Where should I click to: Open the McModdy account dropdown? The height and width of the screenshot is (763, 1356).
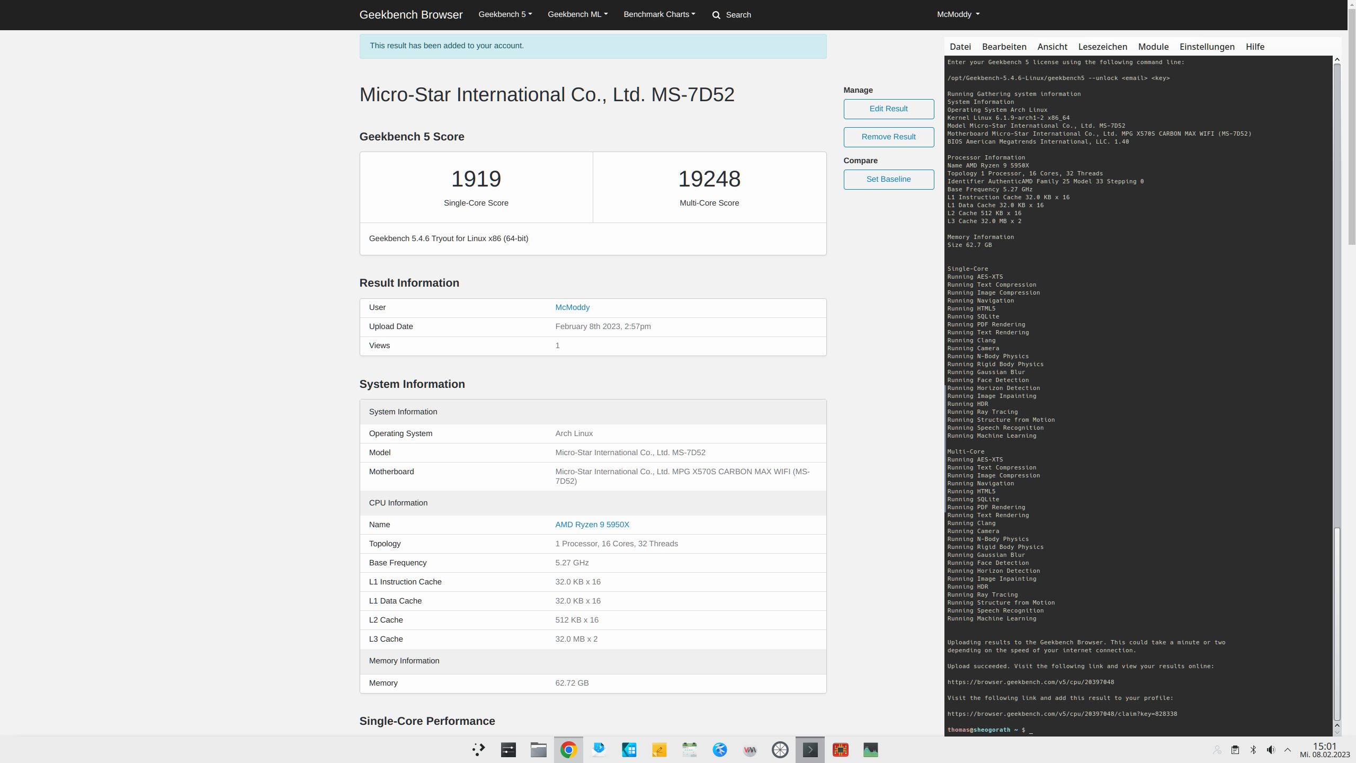coord(958,14)
